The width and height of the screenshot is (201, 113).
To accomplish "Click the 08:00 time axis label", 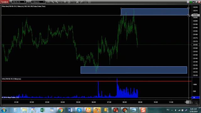I will click(125, 102).
